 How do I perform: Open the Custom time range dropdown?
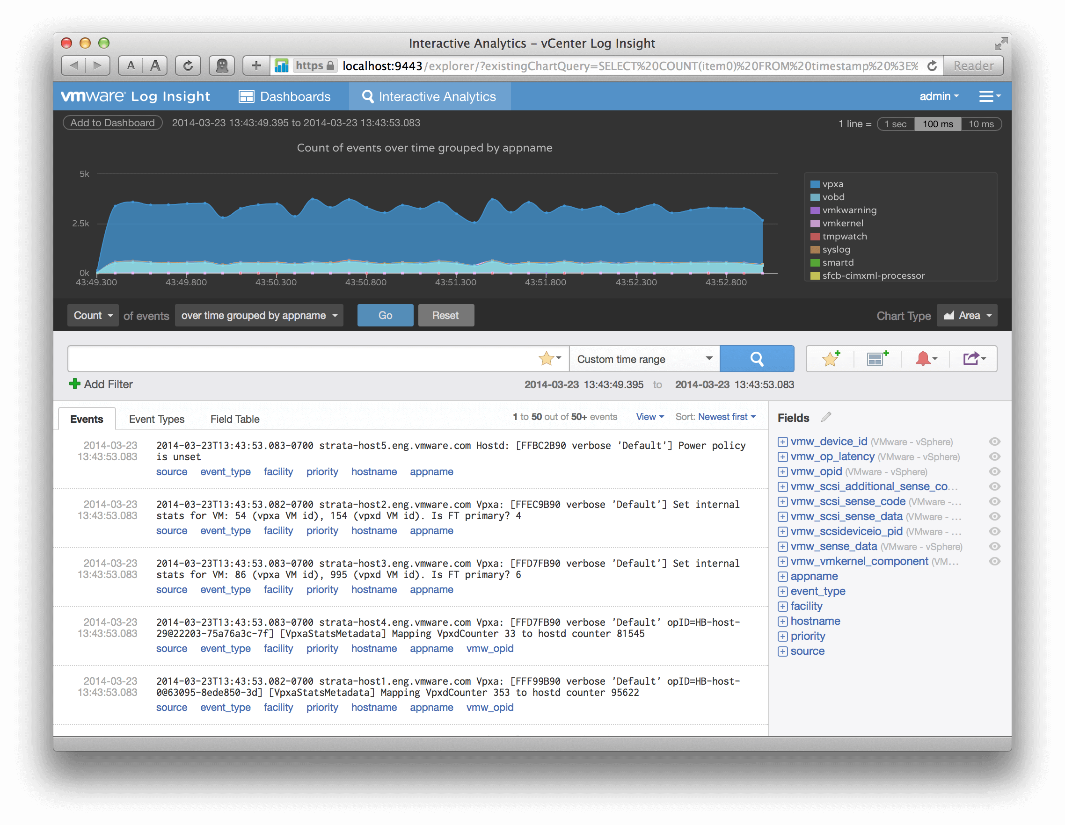point(644,359)
